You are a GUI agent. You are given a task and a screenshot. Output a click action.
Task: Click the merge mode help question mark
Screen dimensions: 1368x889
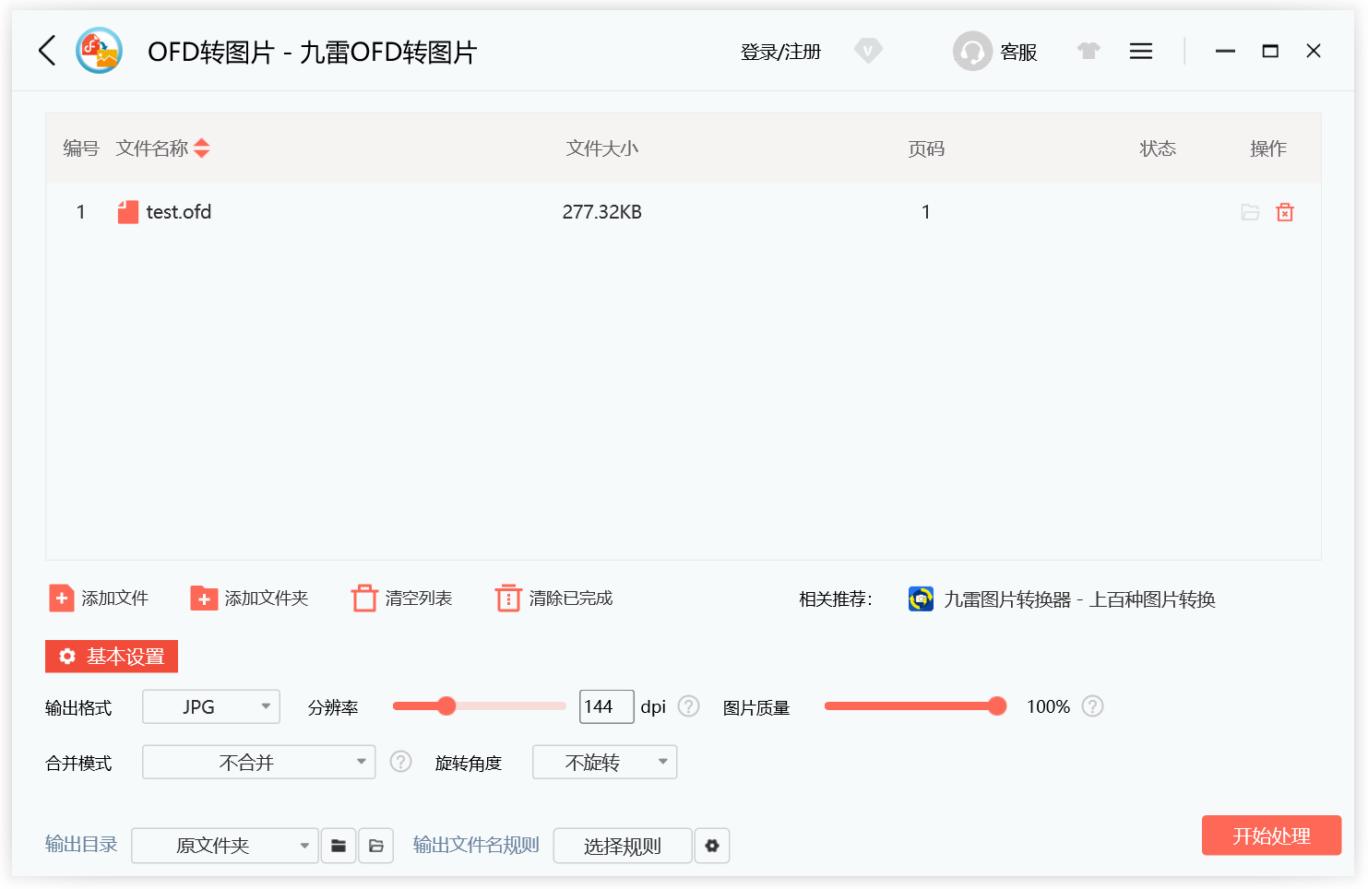pyautogui.click(x=401, y=762)
